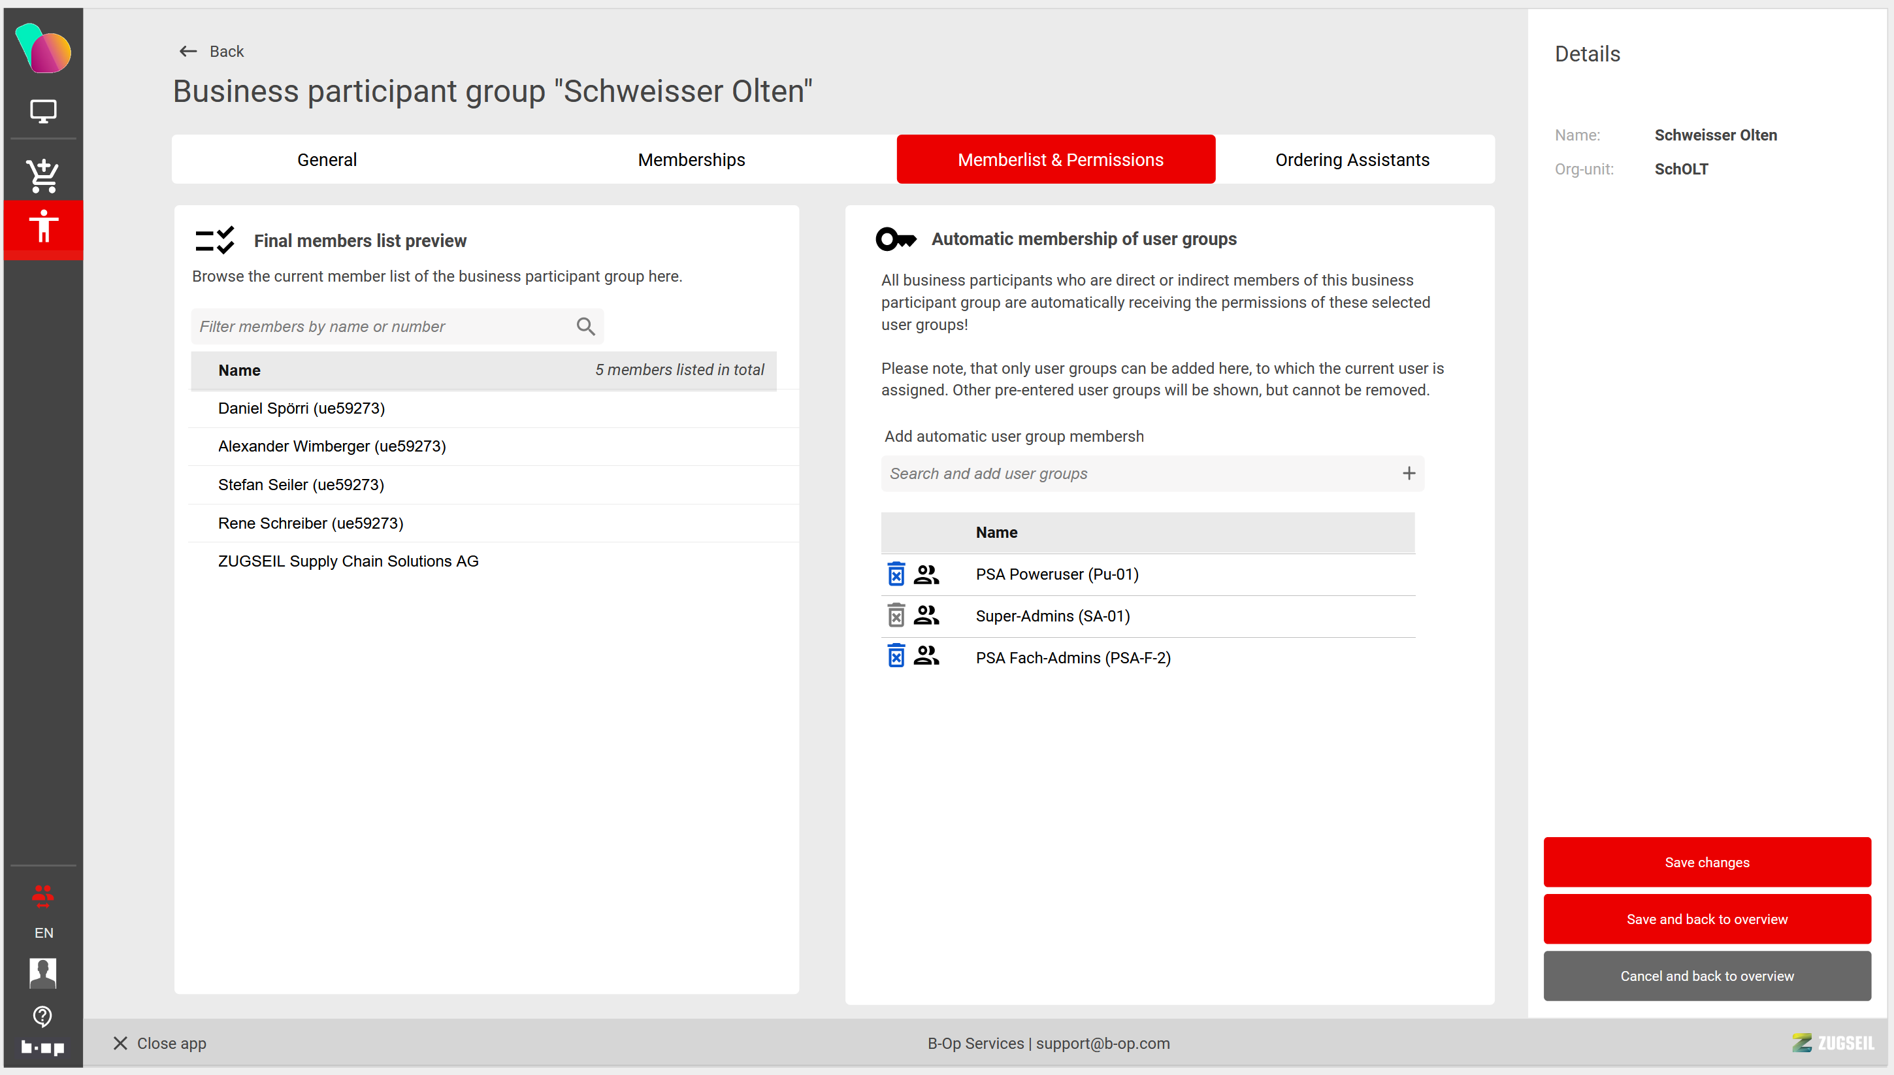
Task: Focus the Search and add user groups field
Action: [x=1137, y=473]
